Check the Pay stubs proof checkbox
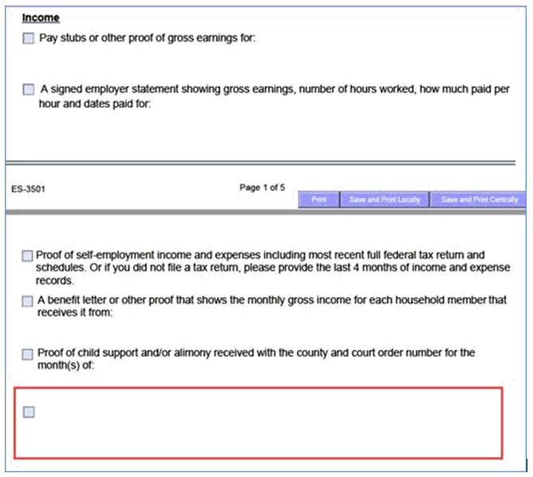Image resolution: width=533 pixels, height=477 pixels. (29, 38)
